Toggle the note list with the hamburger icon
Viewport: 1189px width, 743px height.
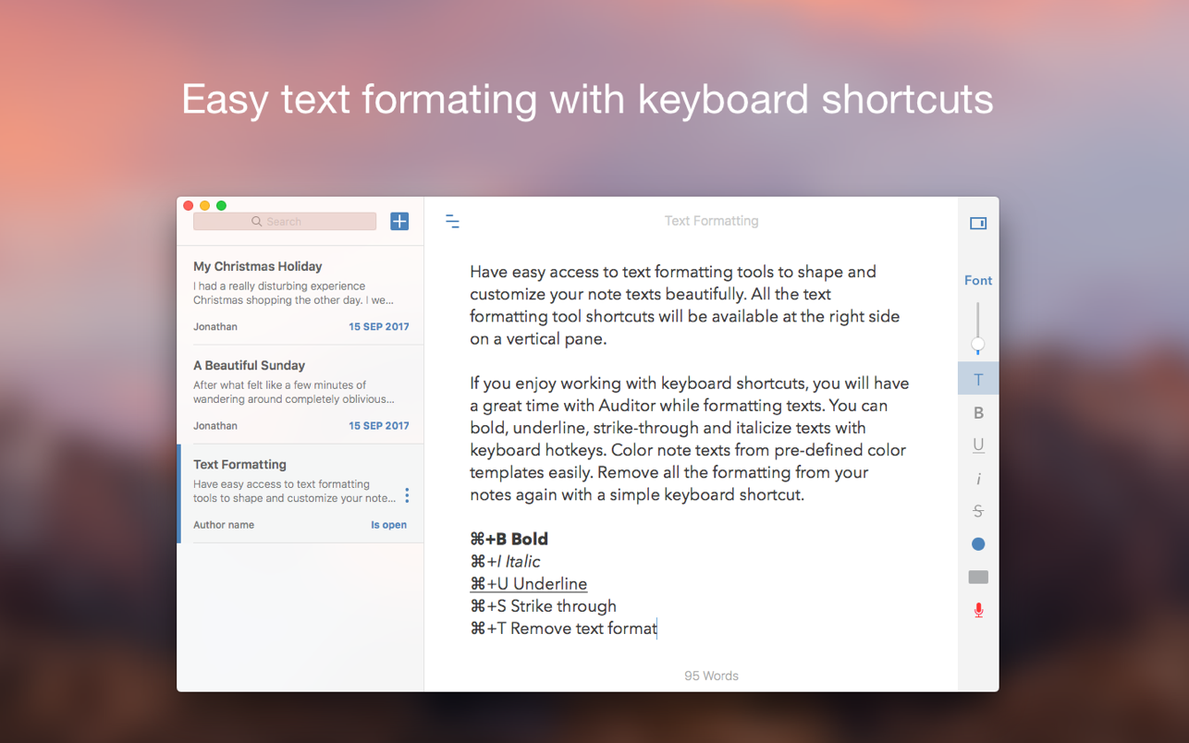point(452,222)
